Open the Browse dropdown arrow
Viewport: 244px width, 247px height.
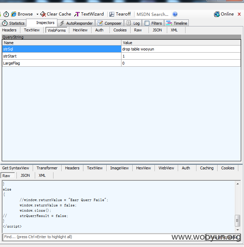[37, 14]
